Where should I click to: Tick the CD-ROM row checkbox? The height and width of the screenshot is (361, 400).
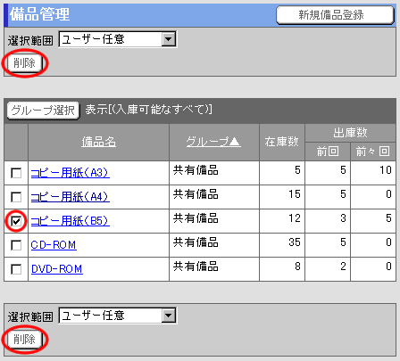click(16, 245)
